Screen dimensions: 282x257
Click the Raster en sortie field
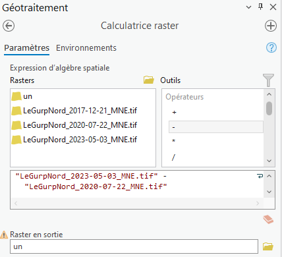(x=134, y=246)
